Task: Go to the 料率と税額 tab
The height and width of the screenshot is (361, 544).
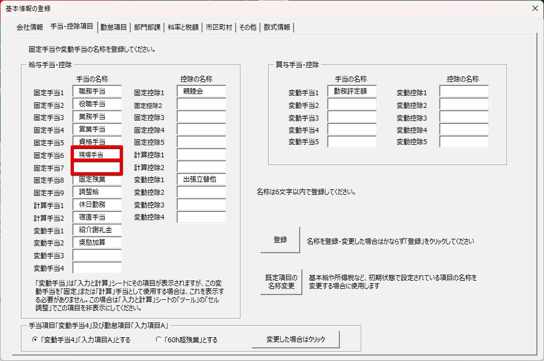Action: (183, 27)
